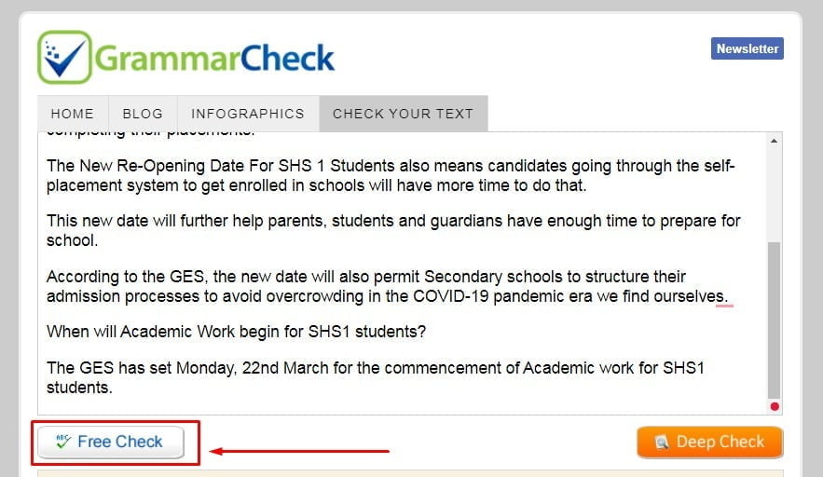
Task: Click the scrollbar track above the thumb
Action: pyautogui.click(x=774, y=194)
